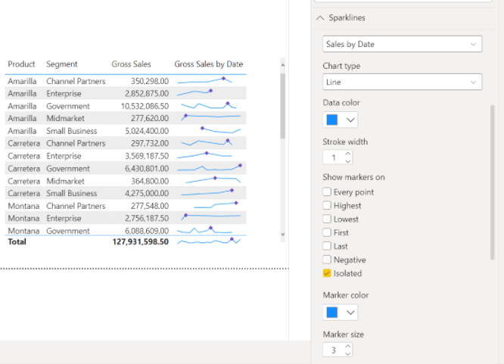
Task: Click the Montana Government sparkline
Action: (204, 229)
